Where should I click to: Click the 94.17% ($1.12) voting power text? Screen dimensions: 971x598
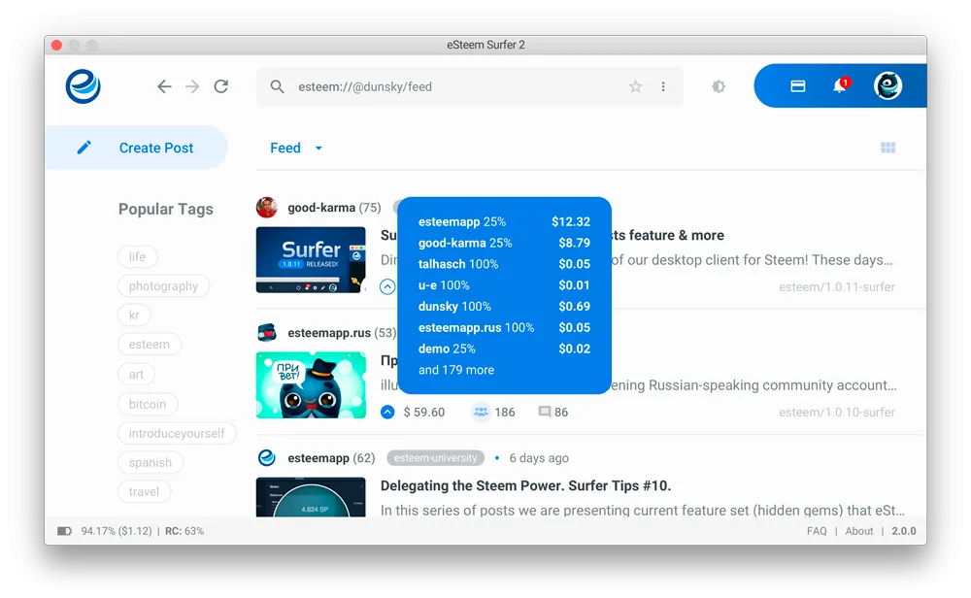(117, 531)
